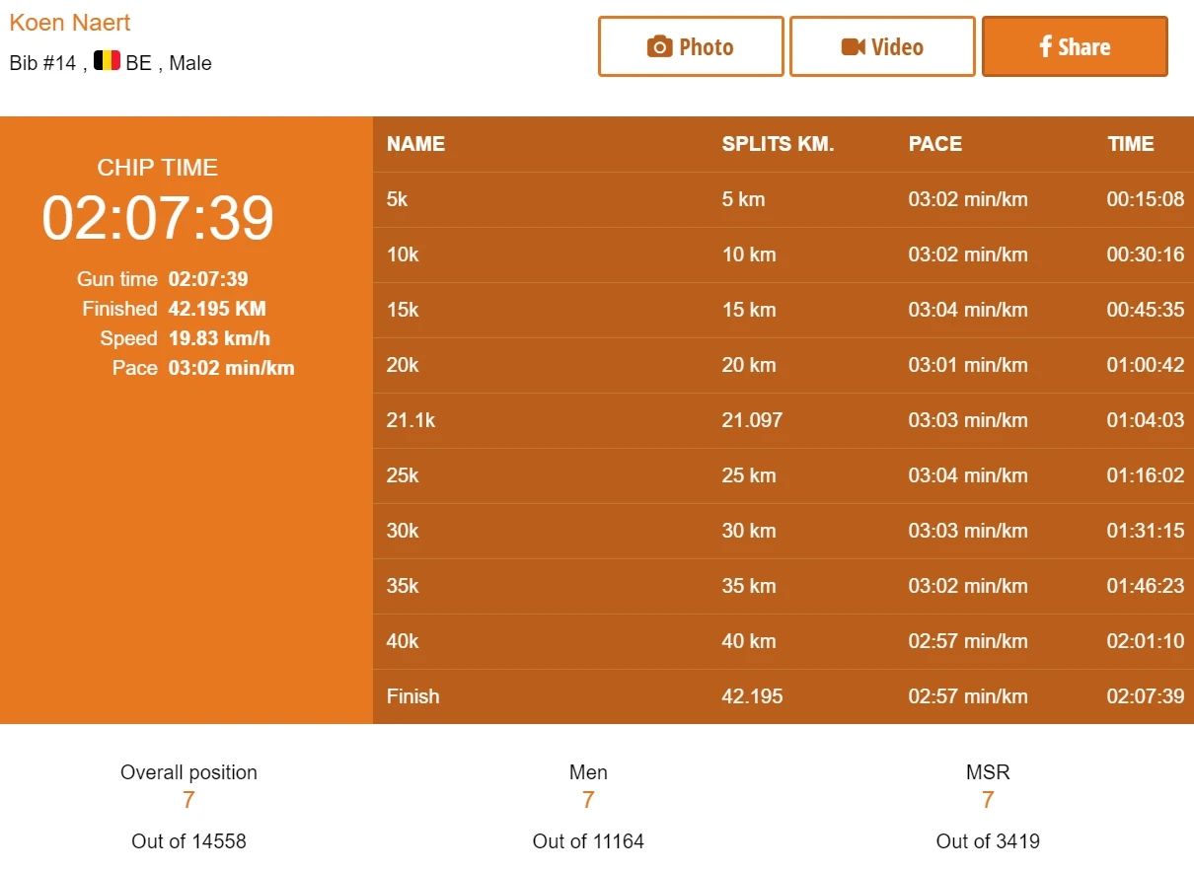Open the Photo button

[x=691, y=46]
